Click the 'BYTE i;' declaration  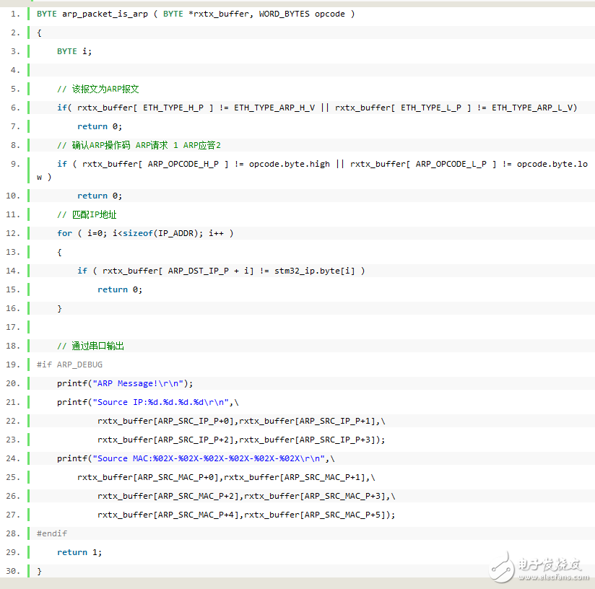(74, 51)
